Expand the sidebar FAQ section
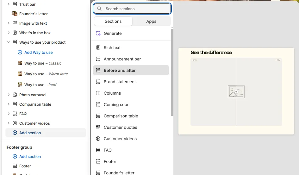Screen dimensions: 299x175 [9, 114]
